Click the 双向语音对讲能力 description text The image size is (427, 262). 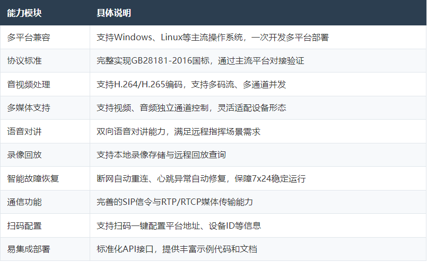coord(178,132)
